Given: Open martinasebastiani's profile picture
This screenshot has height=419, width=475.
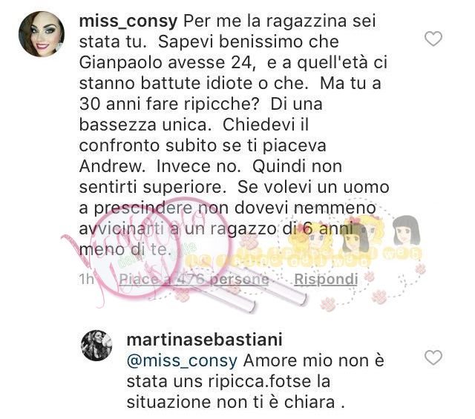Looking at the screenshot, I should [x=96, y=346].
